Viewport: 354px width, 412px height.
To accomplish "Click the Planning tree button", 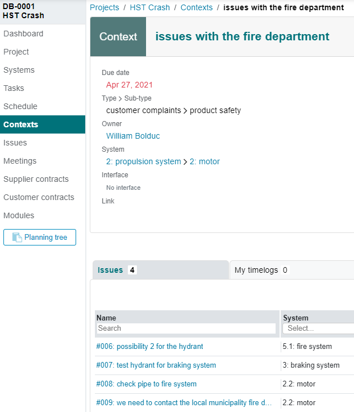I will click(40, 238).
